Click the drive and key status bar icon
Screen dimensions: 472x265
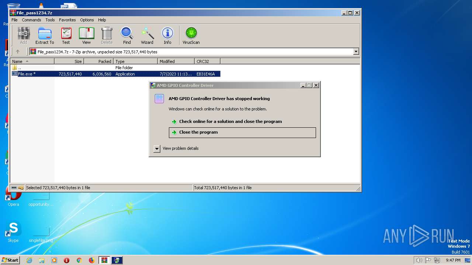(17, 188)
